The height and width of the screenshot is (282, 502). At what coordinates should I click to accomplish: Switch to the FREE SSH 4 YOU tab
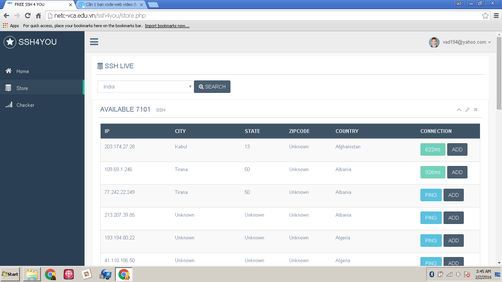pos(39,4)
